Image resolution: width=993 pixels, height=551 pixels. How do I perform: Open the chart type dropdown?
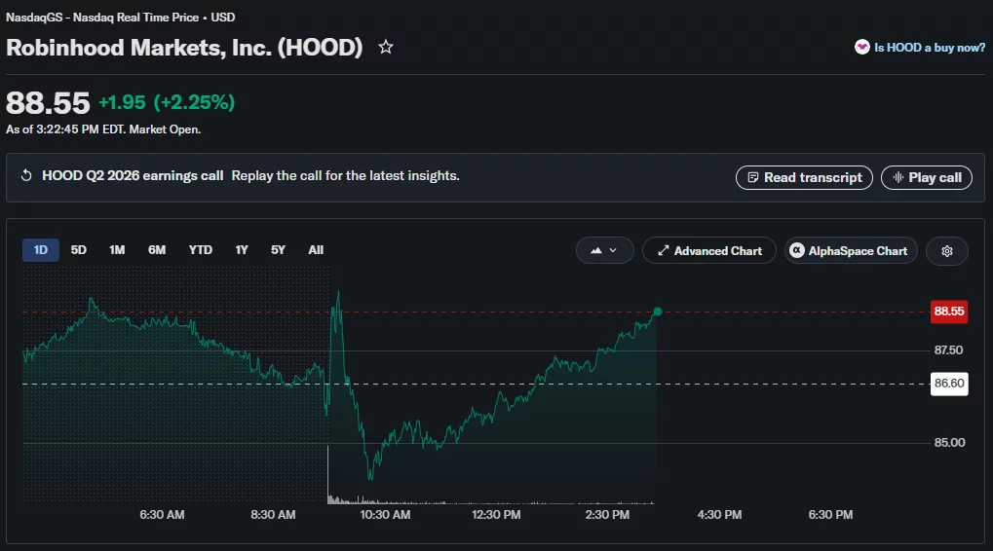click(605, 250)
